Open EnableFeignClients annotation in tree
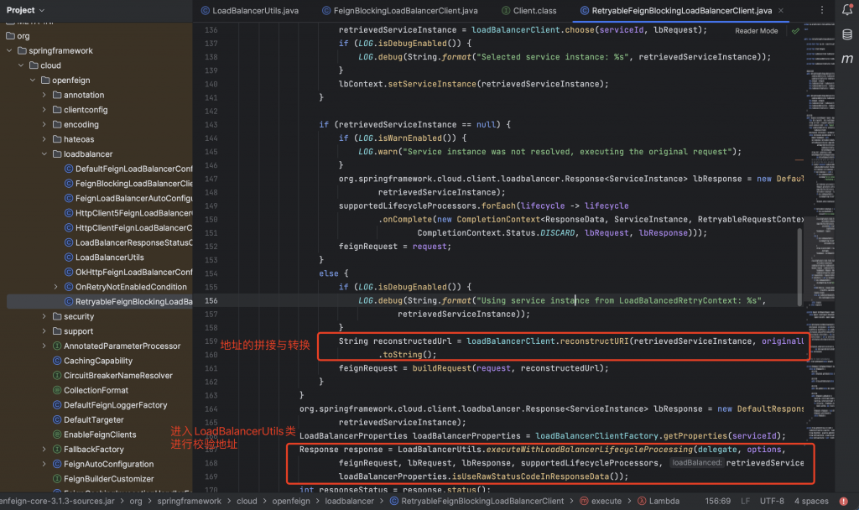Viewport: 859px width, 510px height. point(94,435)
